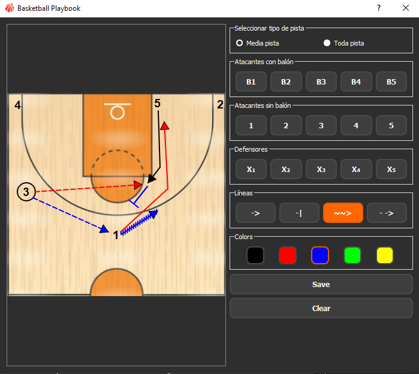Viewport: 419px width, 374px height.
Task: Select the solid arrow line tool
Action: (x=255, y=213)
